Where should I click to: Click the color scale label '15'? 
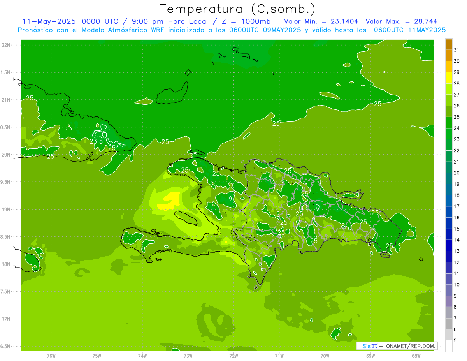[457, 229]
